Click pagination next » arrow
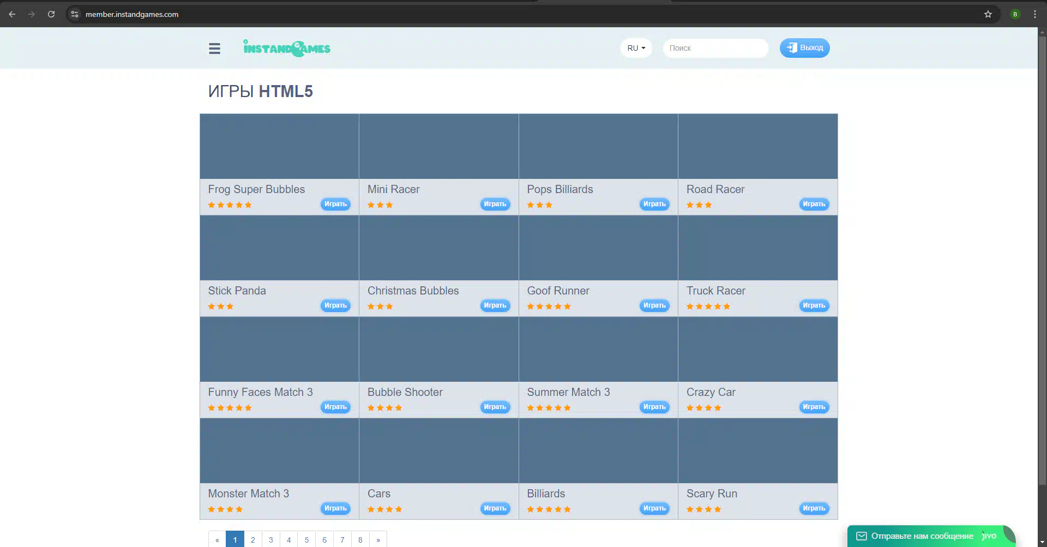Image resolution: width=1047 pixels, height=547 pixels. [378, 540]
